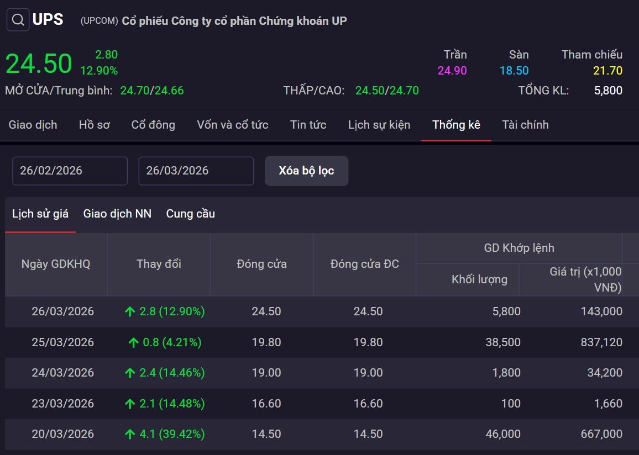Click the Ngày GDKHQ column header

[x=56, y=264]
